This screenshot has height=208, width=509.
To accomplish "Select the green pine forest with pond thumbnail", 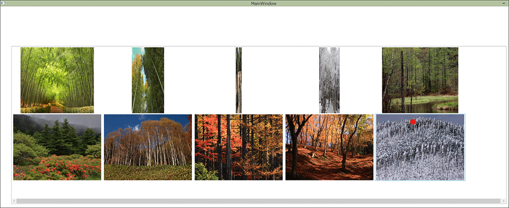I will (420, 80).
